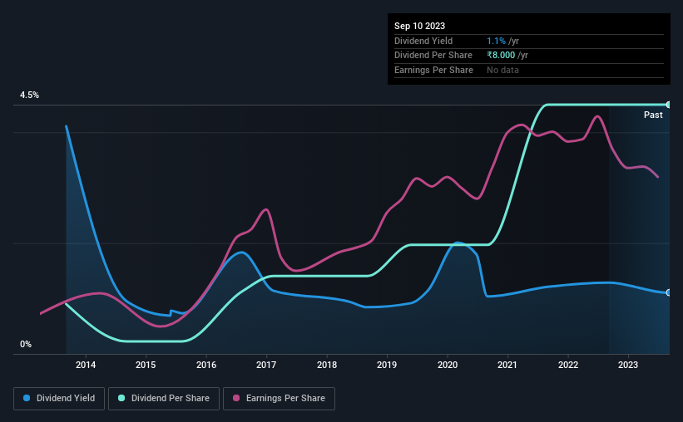Click the 1.1% dividend yield value
Viewport: 683px width, 422px height.
496,41
